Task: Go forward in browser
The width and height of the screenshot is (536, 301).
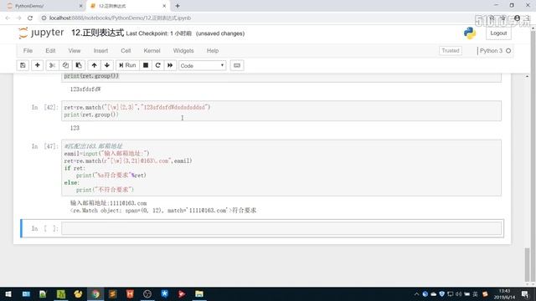Action: [x=18, y=18]
